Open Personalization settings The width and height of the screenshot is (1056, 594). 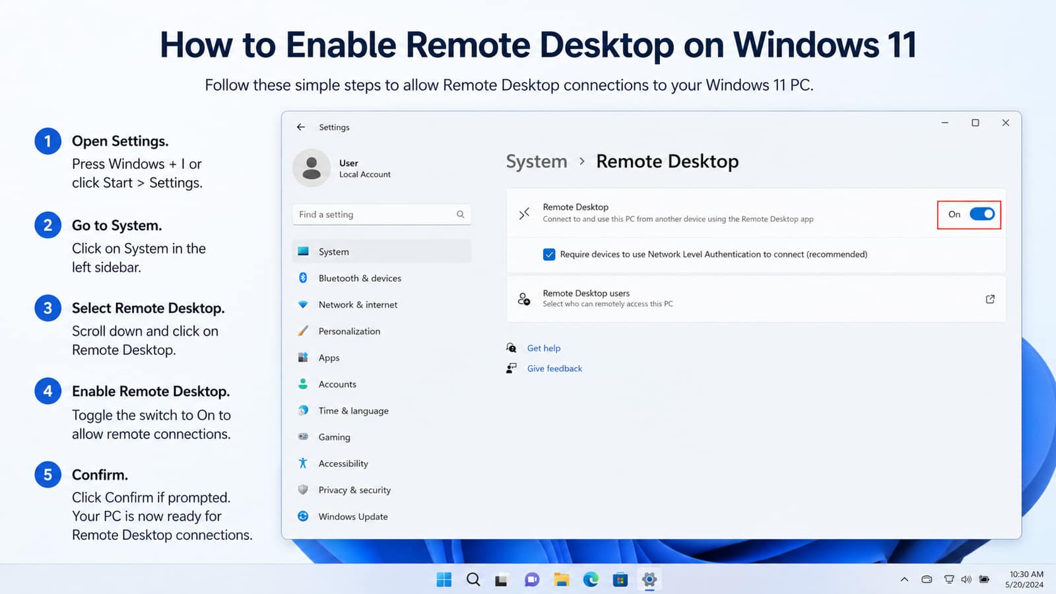[381, 331]
